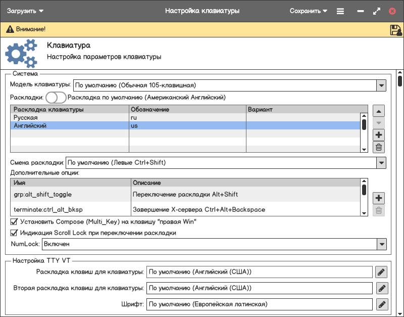This screenshot has width=404, height=317.
Task: Uncheck the Compose (Multi_Key) on right Win checkbox
Action: click(x=14, y=221)
